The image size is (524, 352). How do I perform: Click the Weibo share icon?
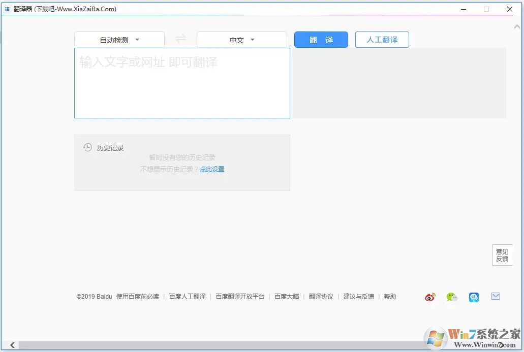click(429, 297)
